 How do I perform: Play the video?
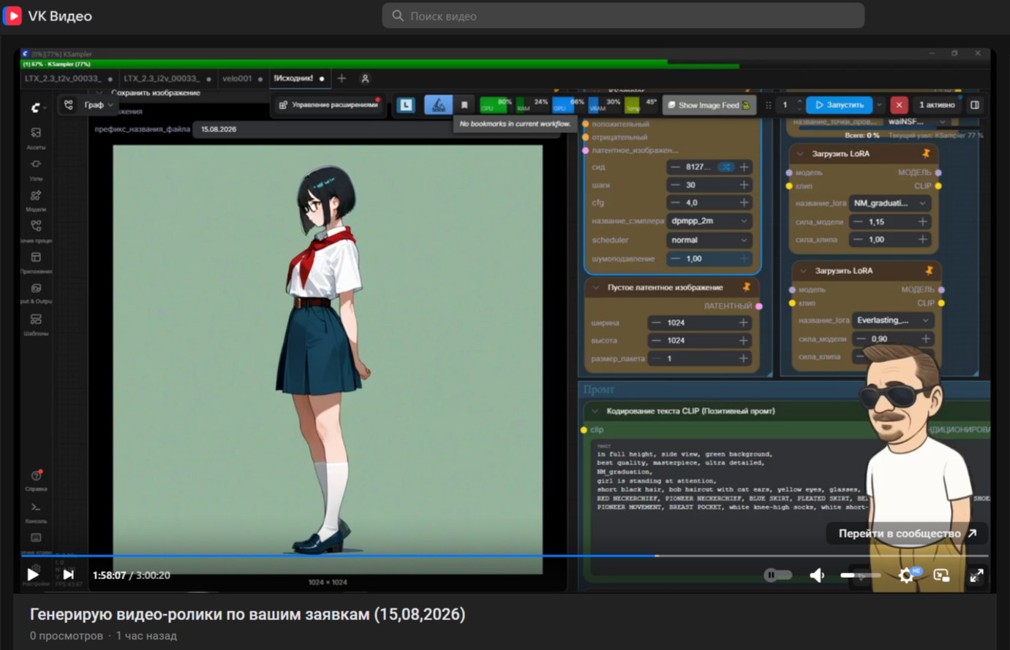pyautogui.click(x=33, y=575)
